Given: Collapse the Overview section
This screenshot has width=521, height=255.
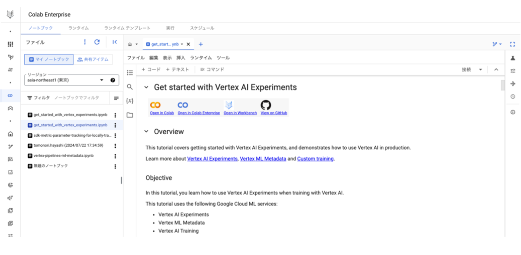Looking at the screenshot, I should point(146,132).
